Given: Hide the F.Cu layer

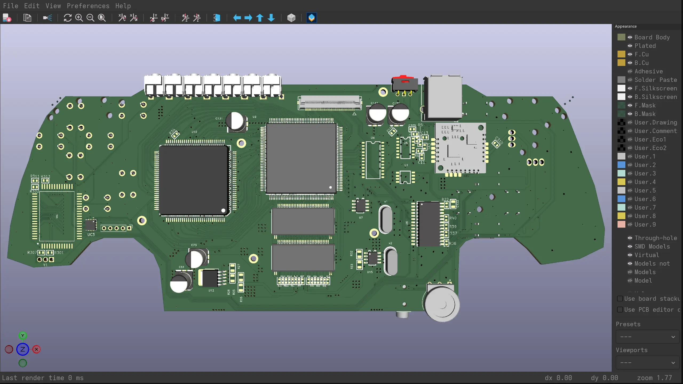Looking at the screenshot, I should [x=630, y=54].
